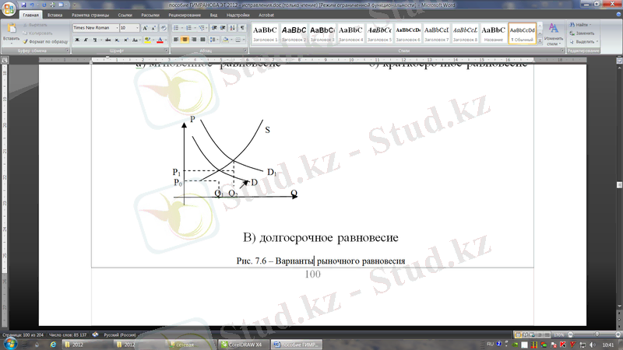Image resolution: width=623 pixels, height=350 pixels.
Task: Switch to the Рассылки tab
Action: pyautogui.click(x=150, y=15)
